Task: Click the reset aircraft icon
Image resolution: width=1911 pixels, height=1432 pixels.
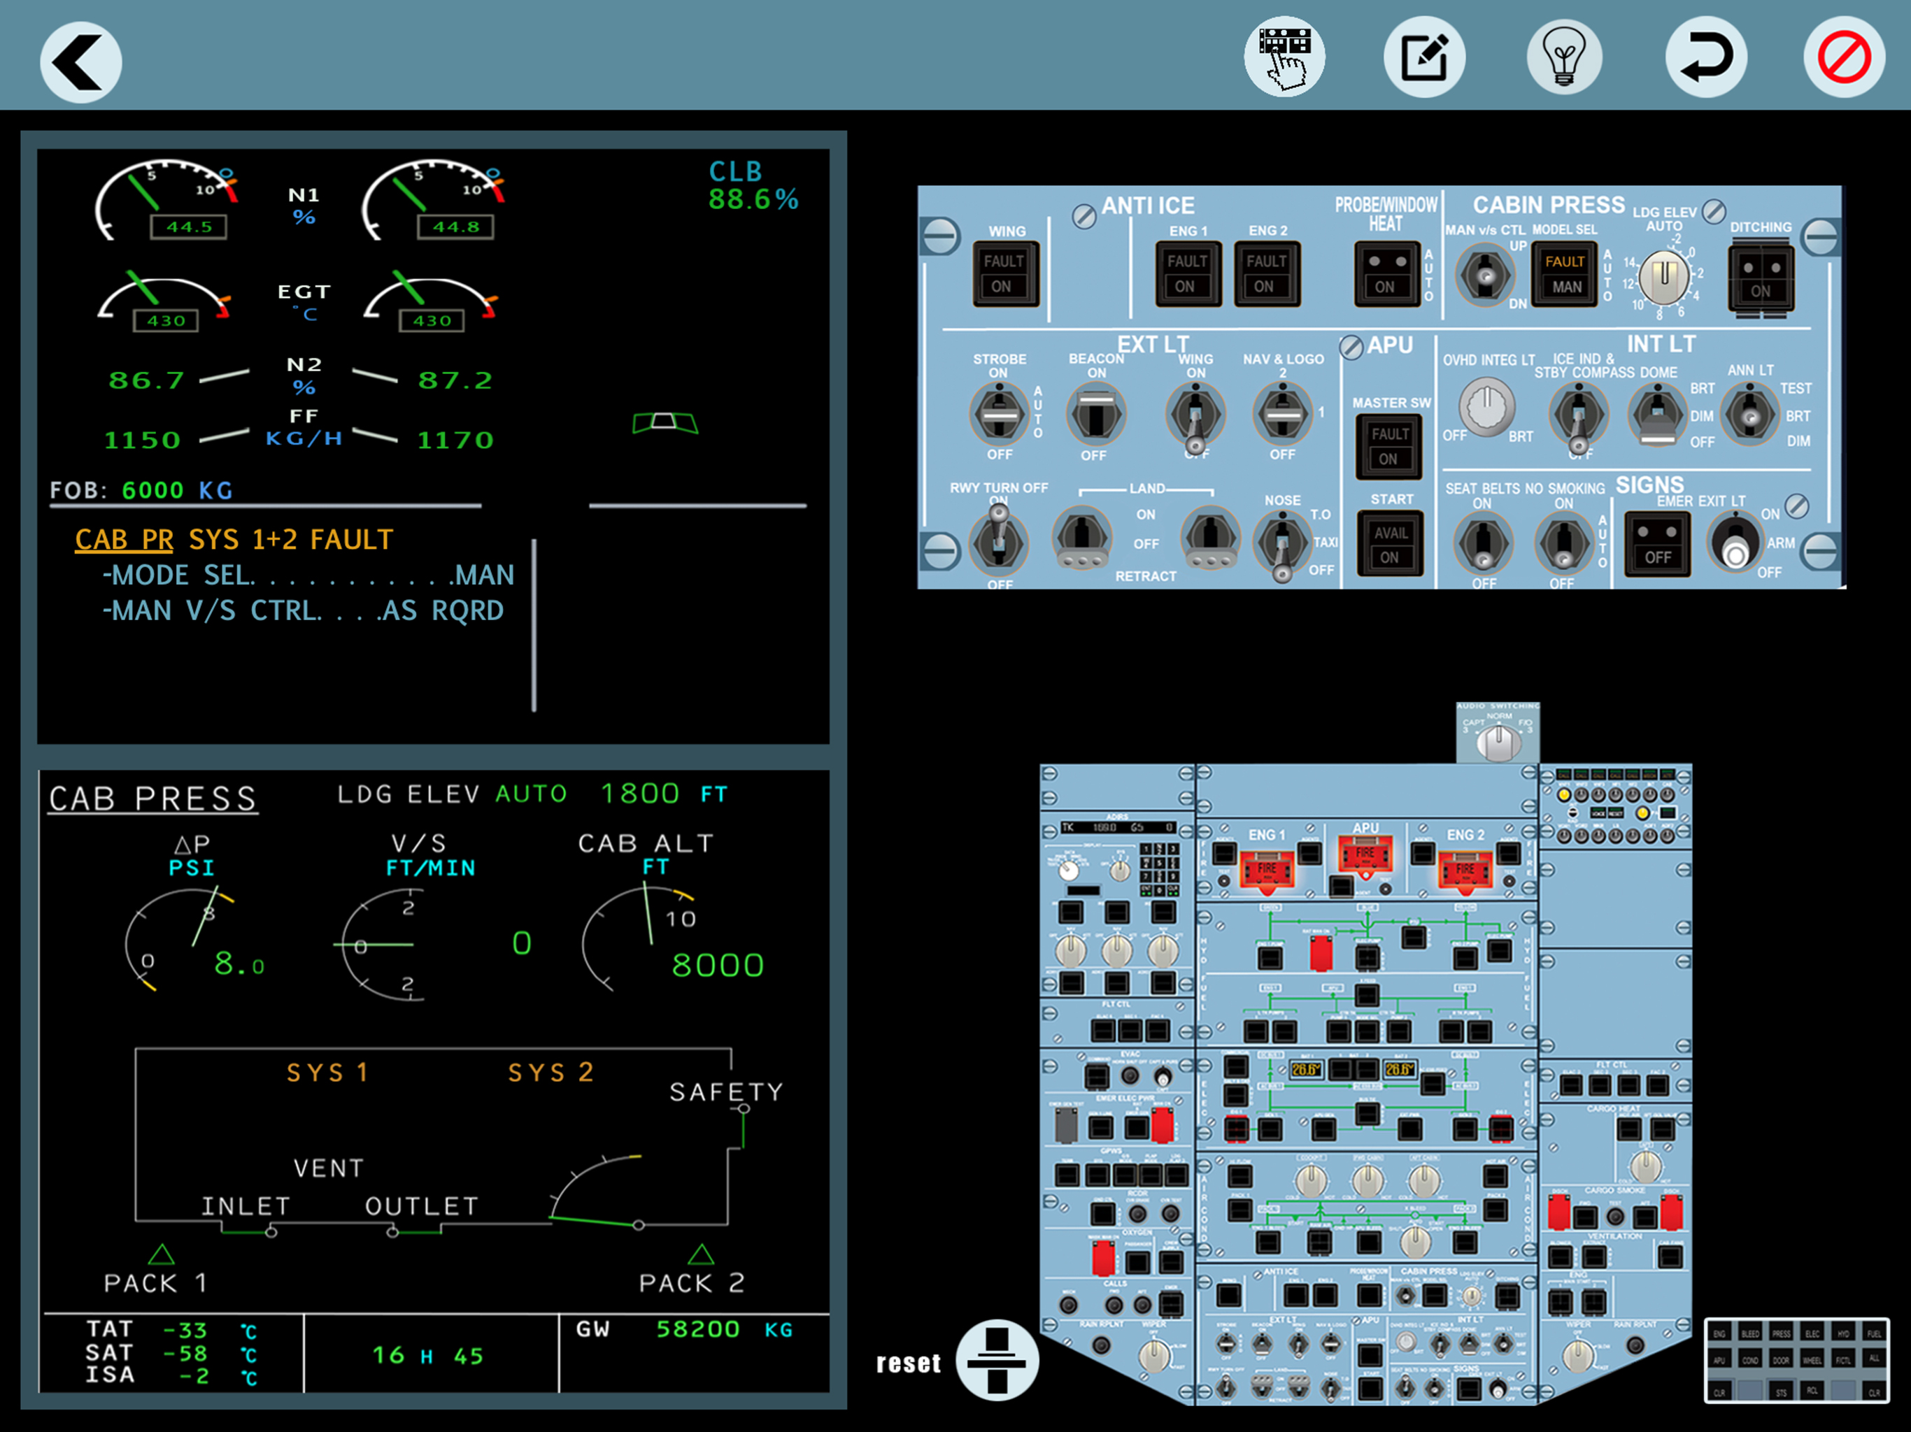Action: pyautogui.click(x=997, y=1360)
